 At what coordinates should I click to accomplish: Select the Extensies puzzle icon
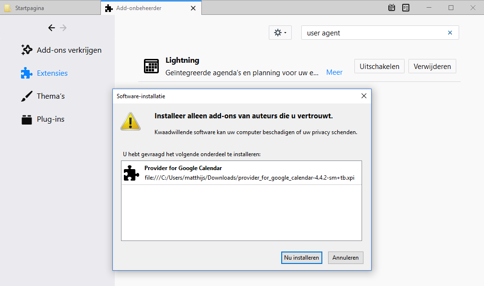(x=27, y=73)
